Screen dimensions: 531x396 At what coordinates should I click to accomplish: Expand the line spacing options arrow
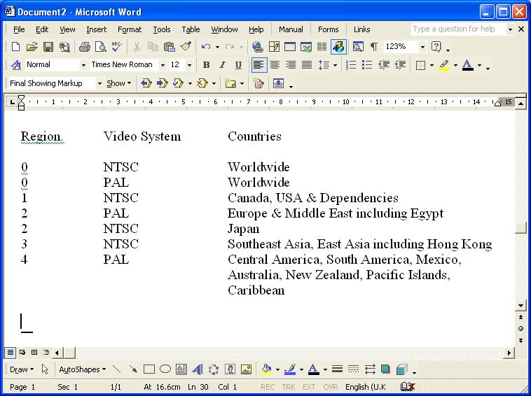coord(336,65)
